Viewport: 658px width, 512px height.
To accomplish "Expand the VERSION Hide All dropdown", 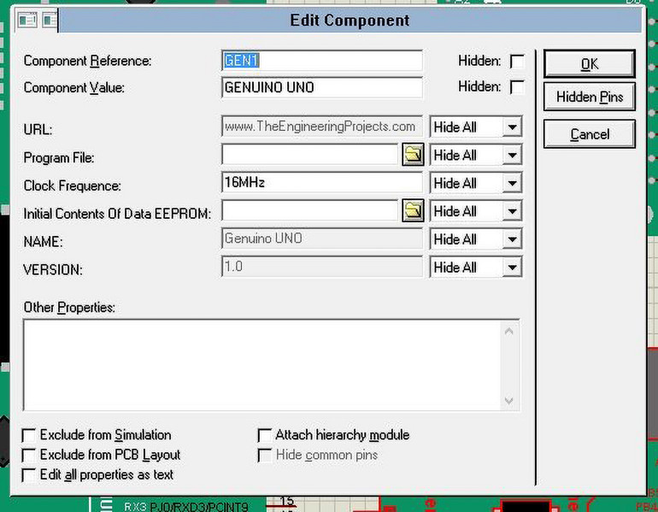I will tap(511, 268).
